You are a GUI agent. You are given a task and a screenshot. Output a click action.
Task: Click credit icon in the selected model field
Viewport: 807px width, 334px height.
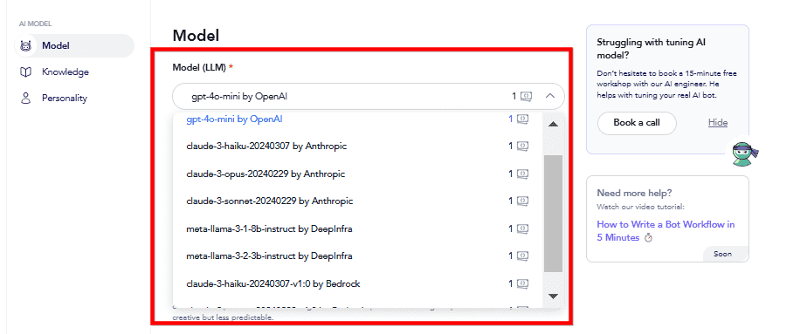[x=526, y=96]
